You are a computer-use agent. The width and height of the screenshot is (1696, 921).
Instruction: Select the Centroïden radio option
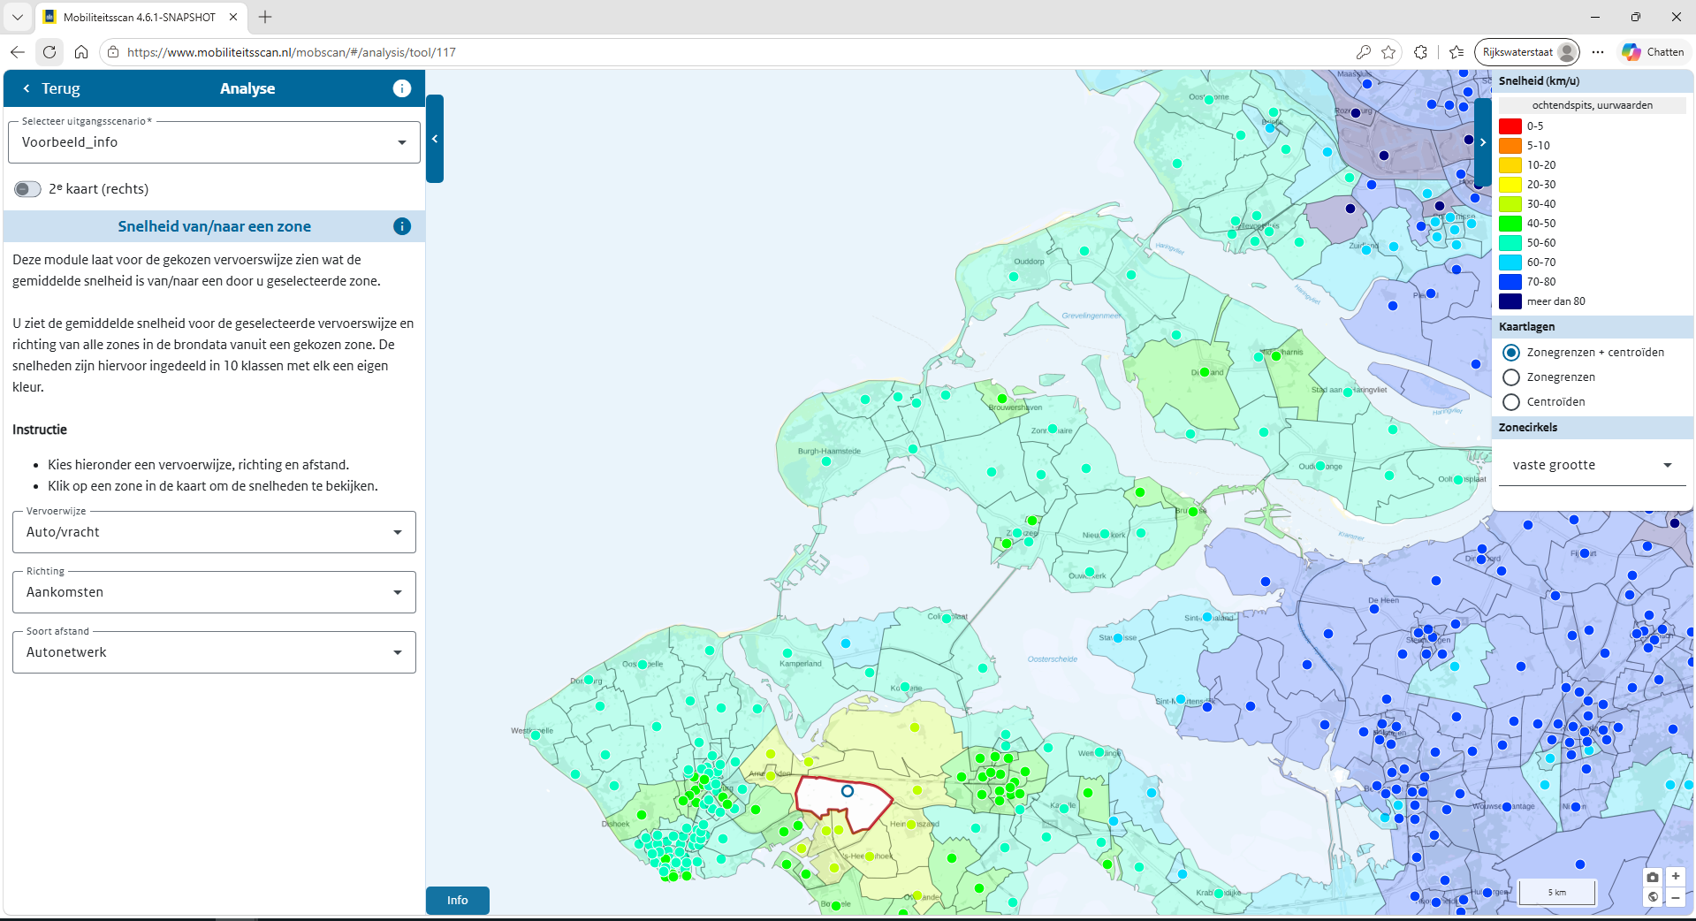click(x=1511, y=402)
